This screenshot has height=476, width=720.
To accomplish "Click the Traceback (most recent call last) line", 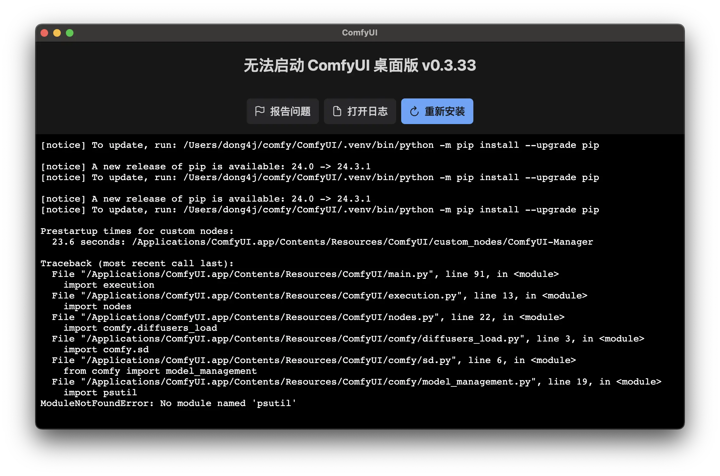I will (137, 263).
